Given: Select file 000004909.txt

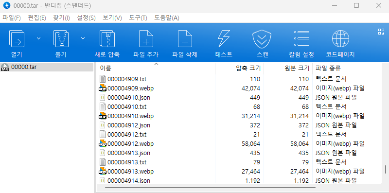Looking at the screenshot, I should (127, 79).
